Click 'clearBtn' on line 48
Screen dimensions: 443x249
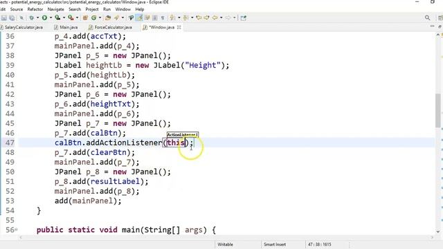(x=109, y=152)
